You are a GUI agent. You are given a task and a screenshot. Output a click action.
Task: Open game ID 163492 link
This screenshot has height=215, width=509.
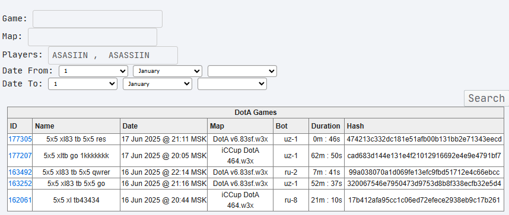tap(20, 172)
